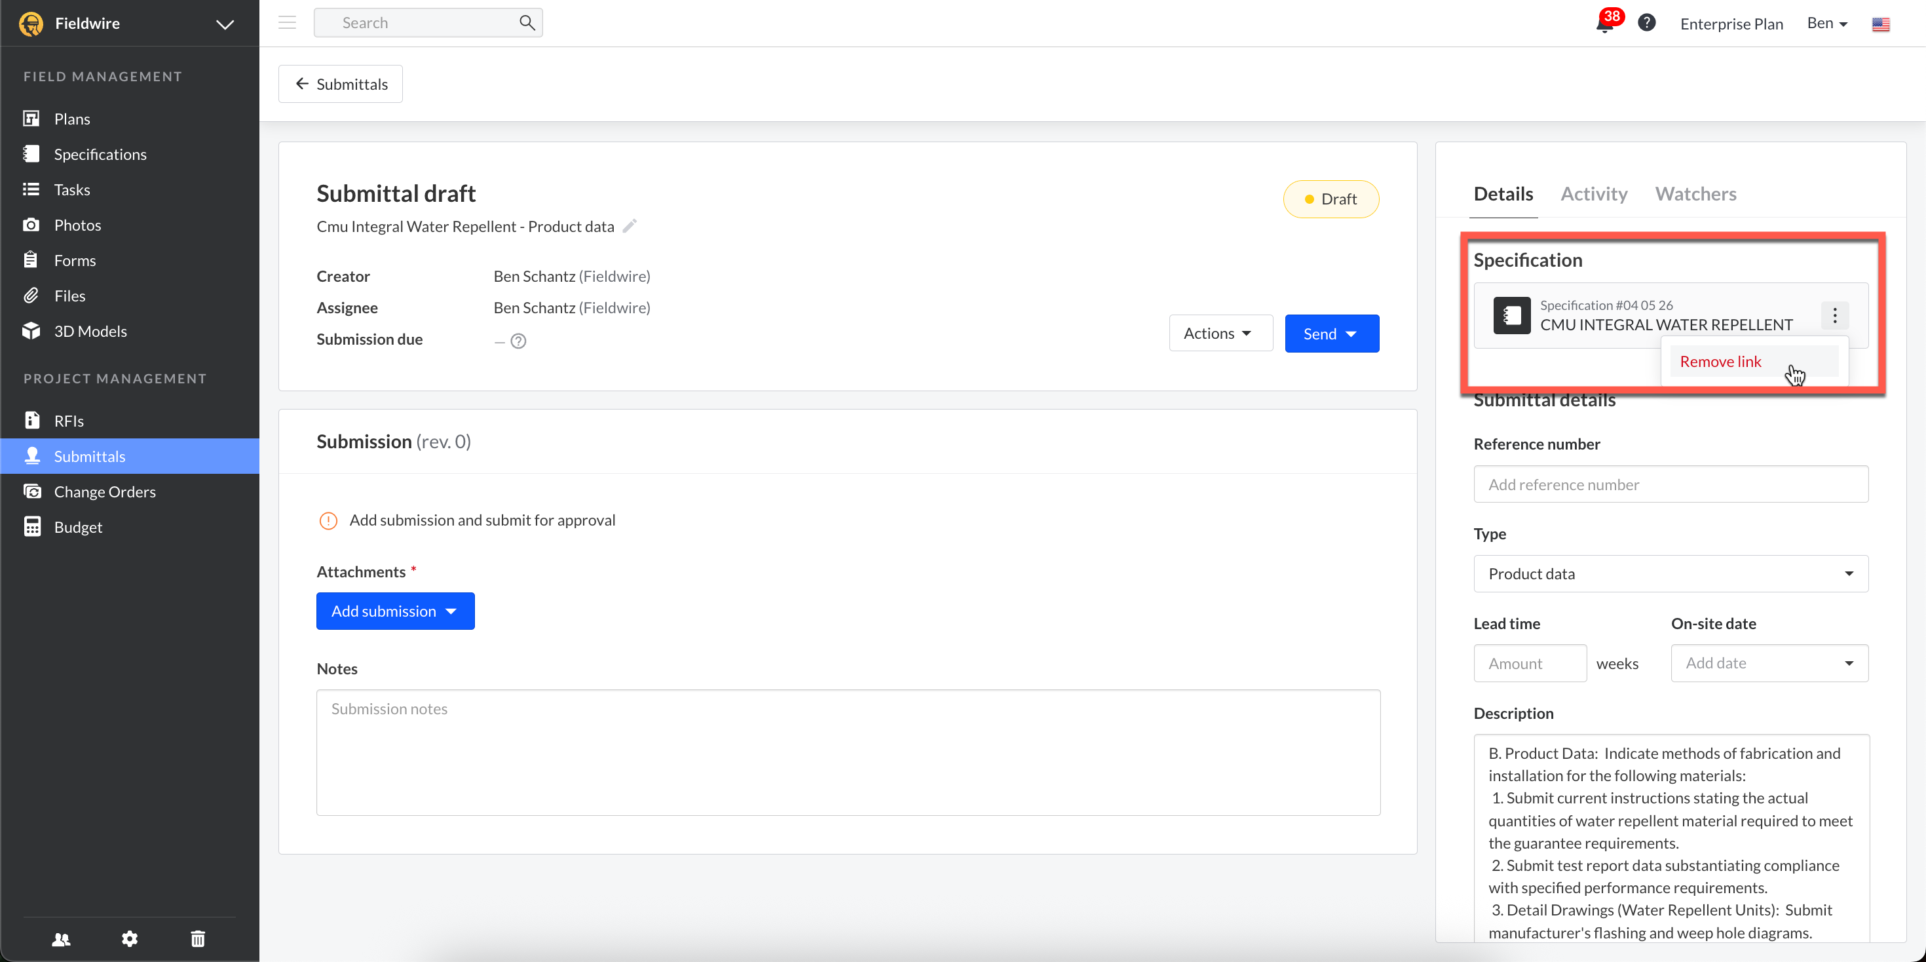Image resolution: width=1926 pixels, height=962 pixels.
Task: Click the pencil icon to edit title
Action: (x=630, y=226)
